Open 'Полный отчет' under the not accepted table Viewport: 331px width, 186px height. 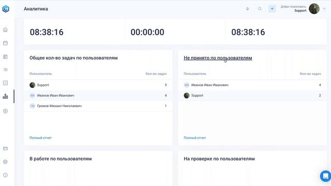(194, 138)
